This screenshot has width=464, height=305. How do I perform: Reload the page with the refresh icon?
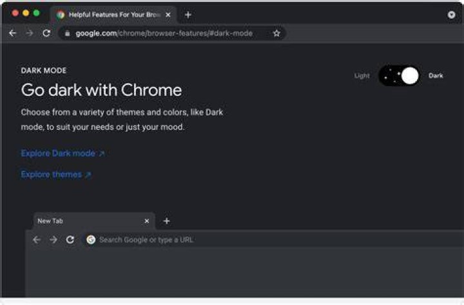[x=46, y=33]
